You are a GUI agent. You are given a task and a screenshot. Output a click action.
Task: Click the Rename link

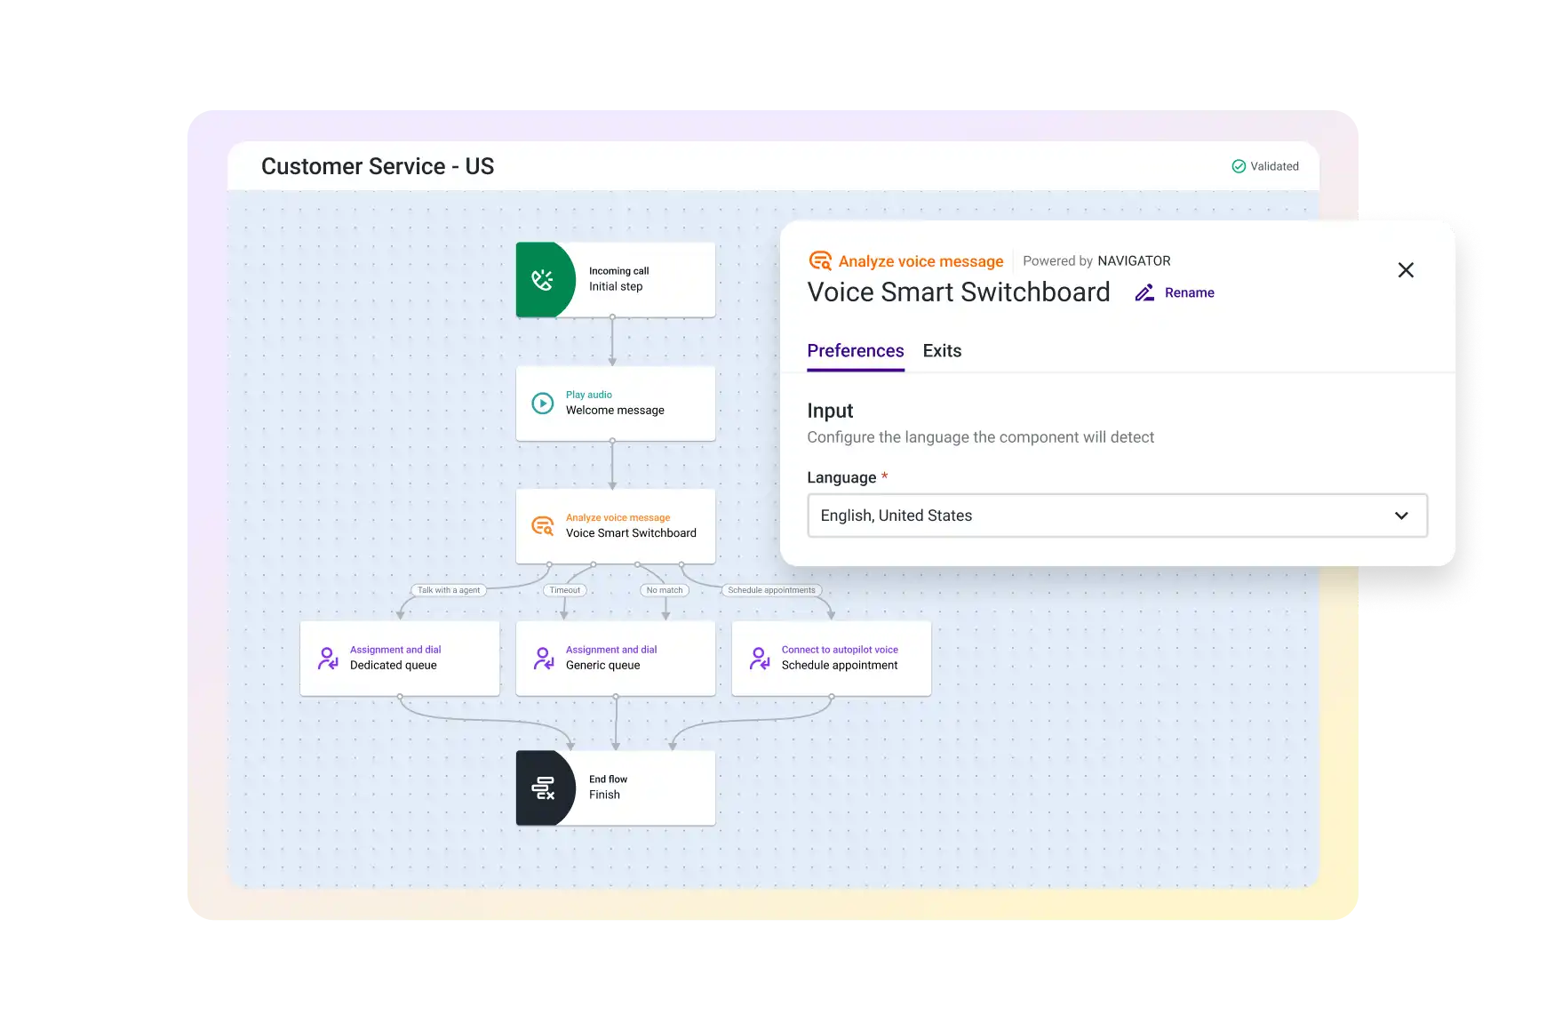[x=1189, y=292]
